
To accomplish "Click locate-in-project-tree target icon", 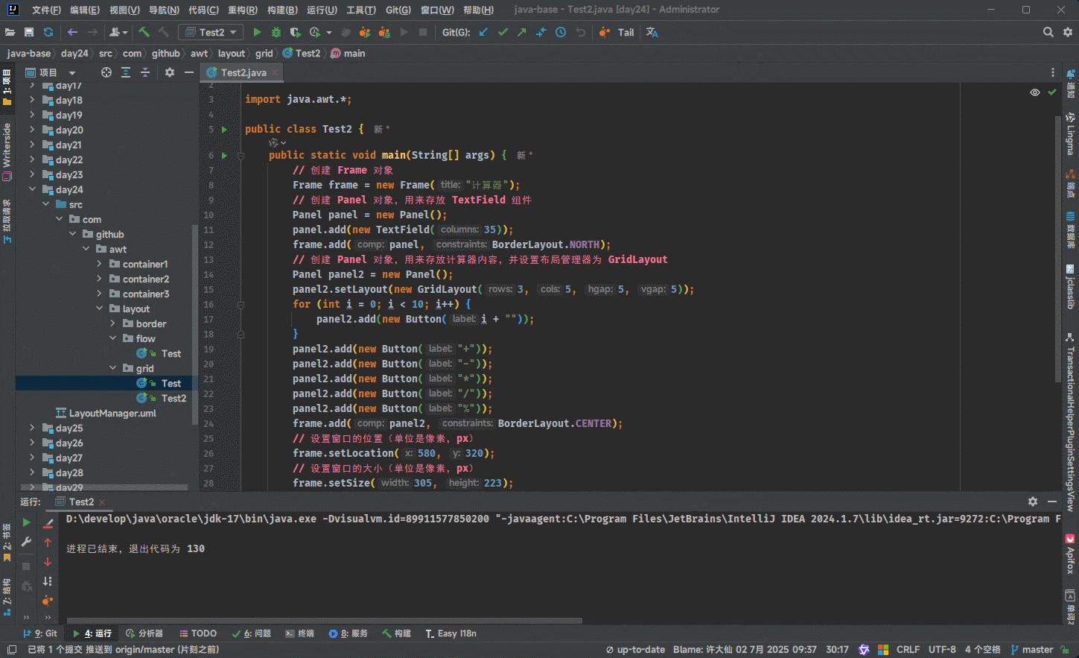I will point(106,72).
